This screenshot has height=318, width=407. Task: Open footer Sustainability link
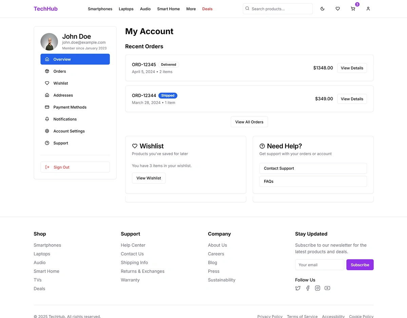tap(221, 280)
